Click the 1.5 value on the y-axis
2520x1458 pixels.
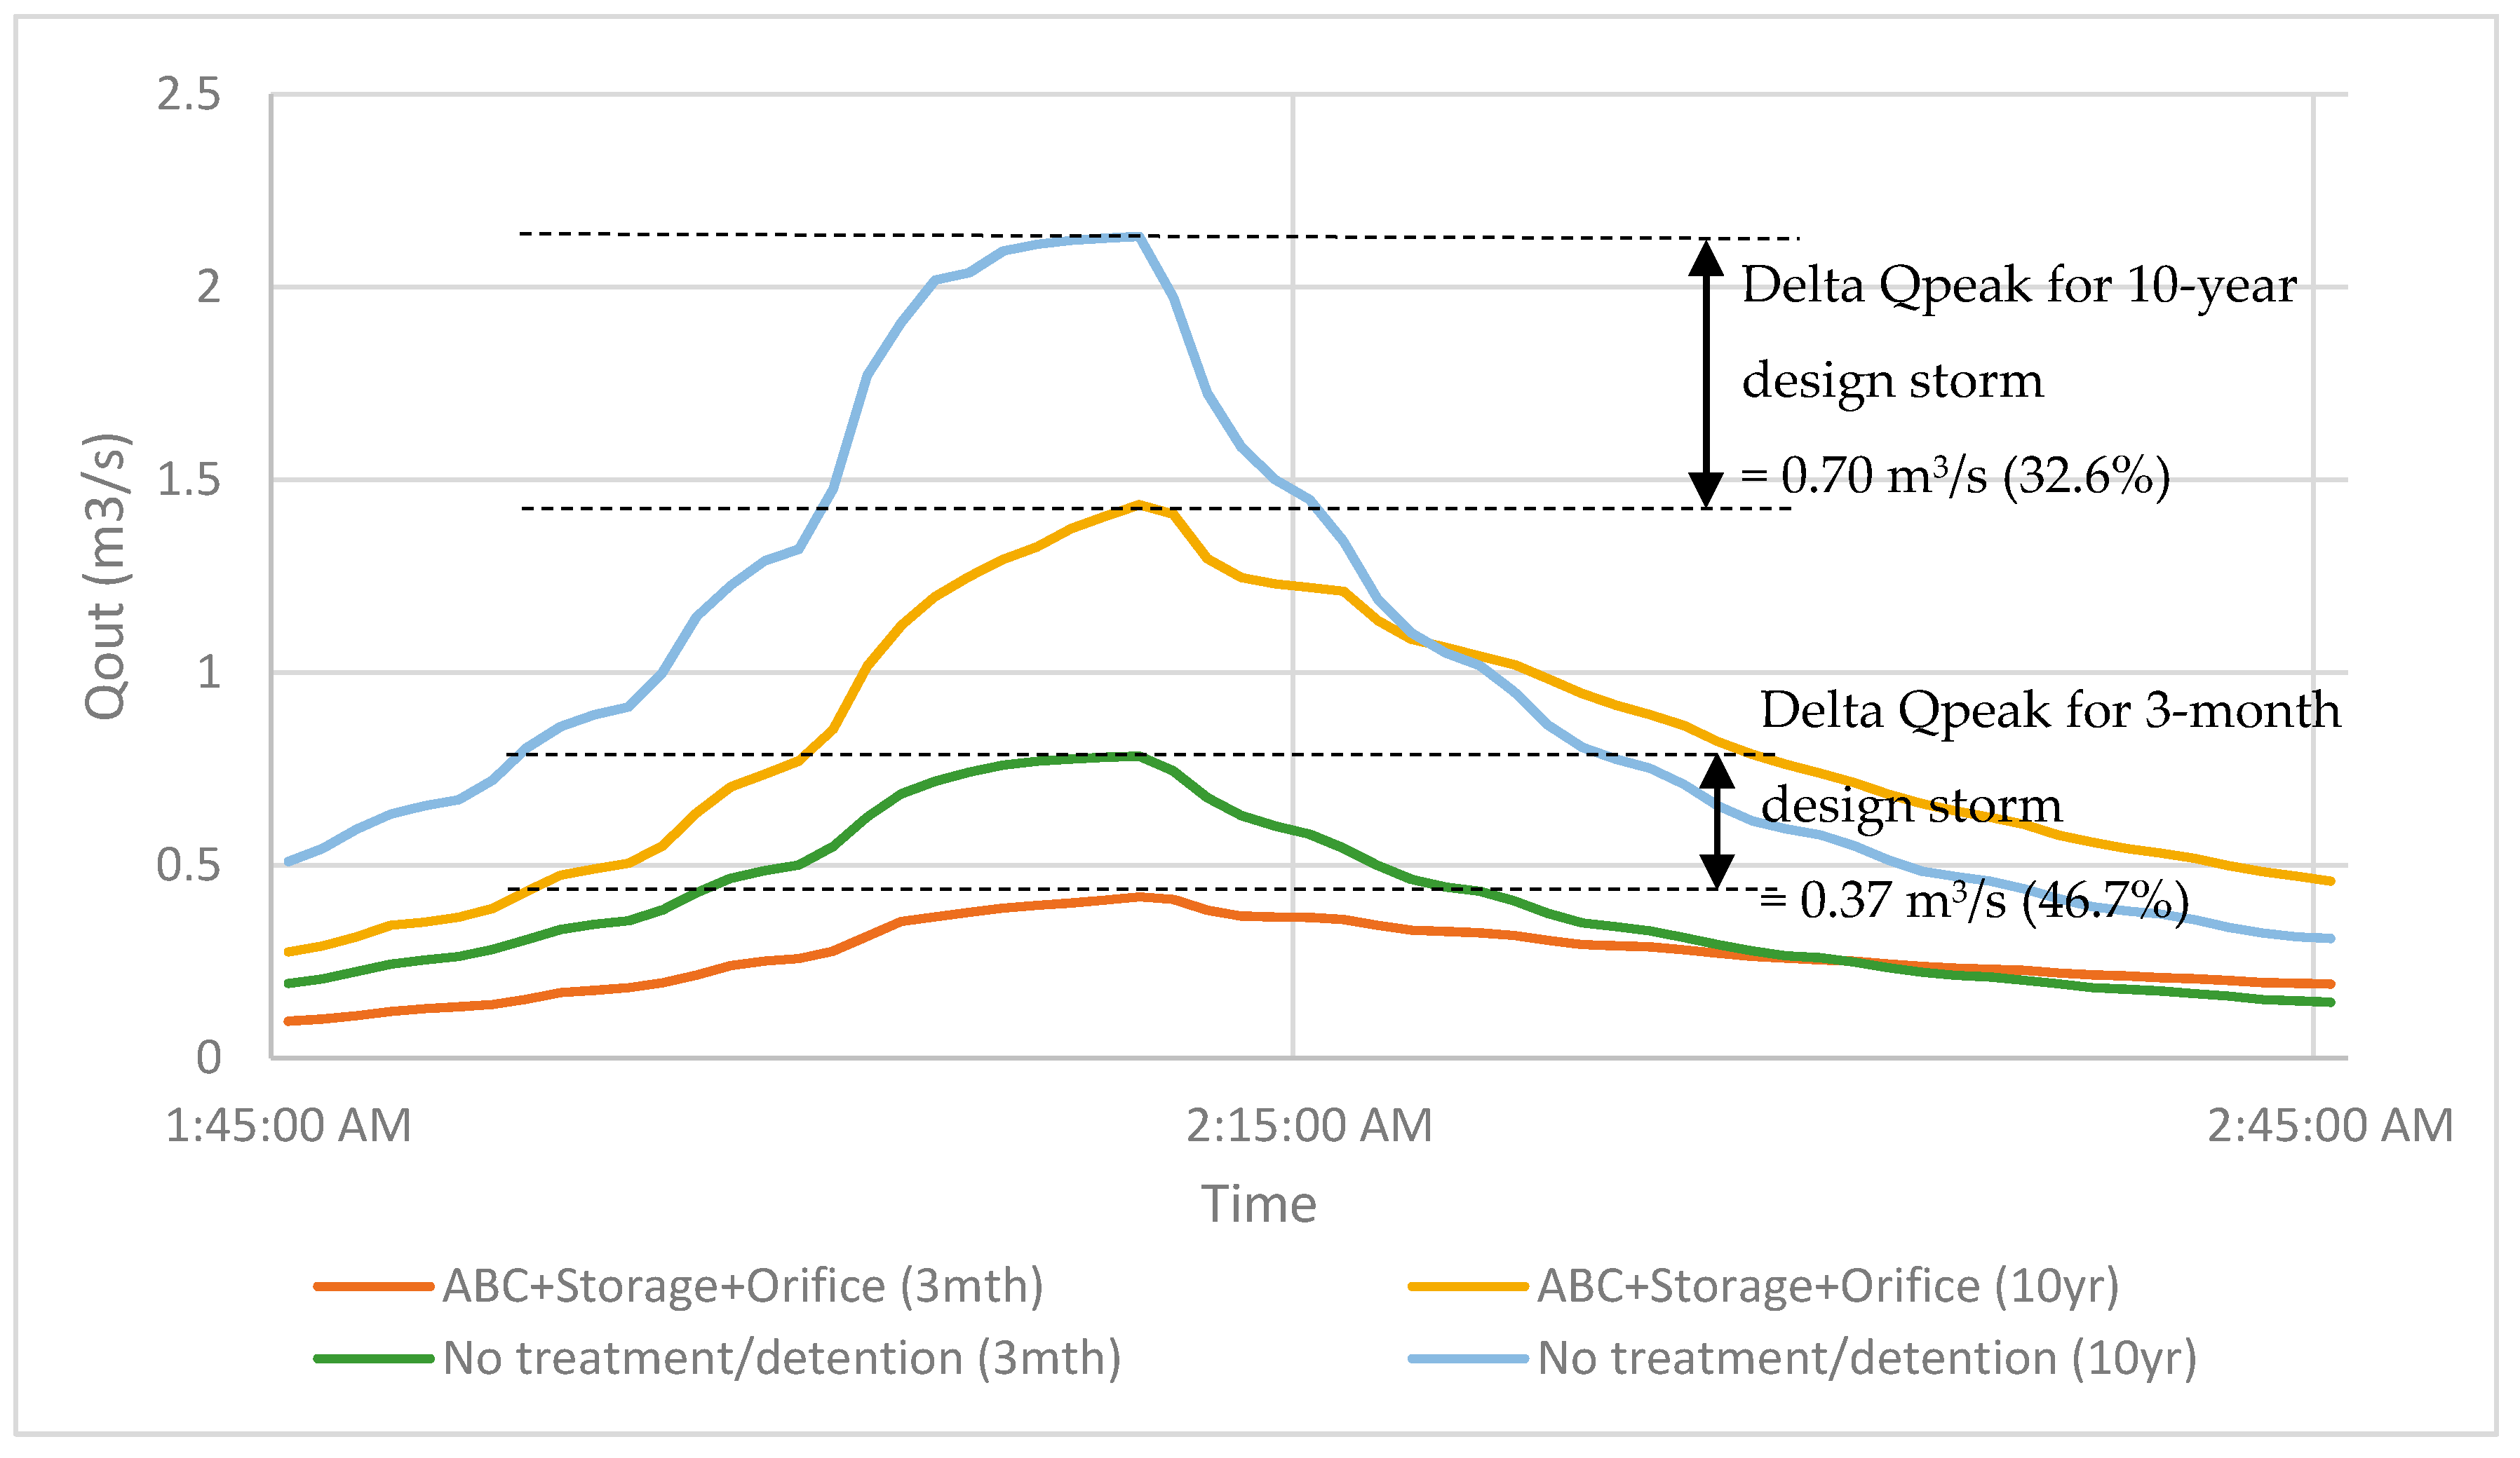click(188, 481)
